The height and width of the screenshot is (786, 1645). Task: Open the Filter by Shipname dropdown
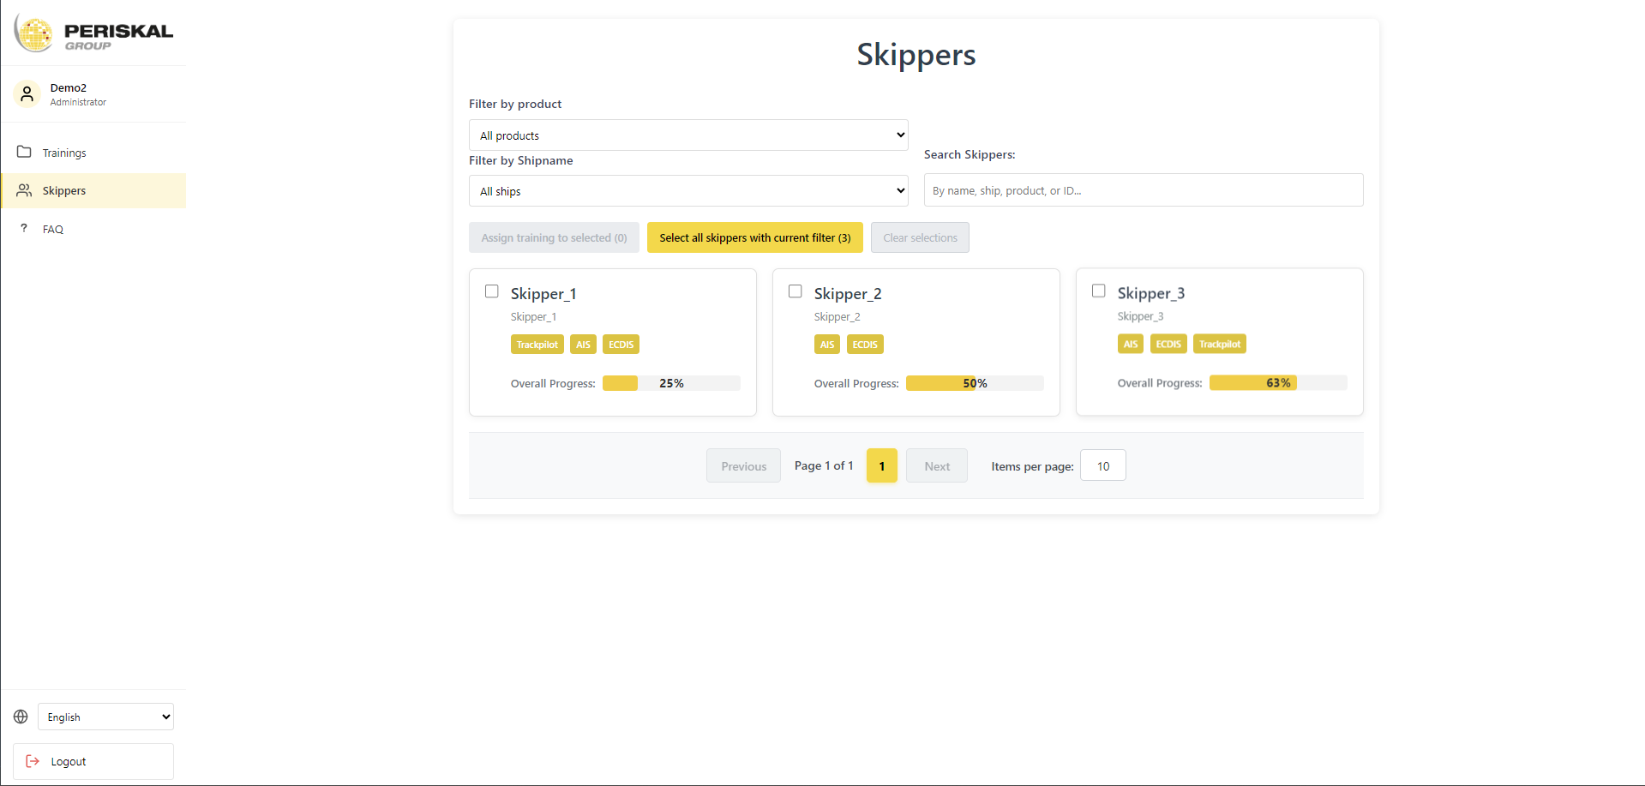click(x=688, y=191)
